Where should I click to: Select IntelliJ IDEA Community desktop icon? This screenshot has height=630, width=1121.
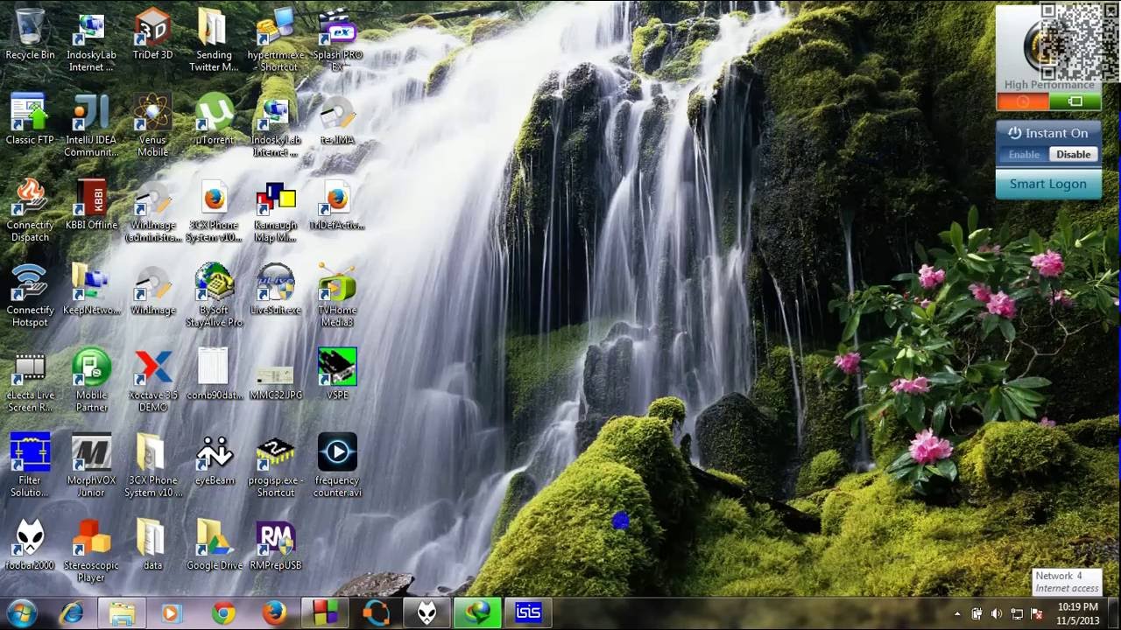[91, 126]
